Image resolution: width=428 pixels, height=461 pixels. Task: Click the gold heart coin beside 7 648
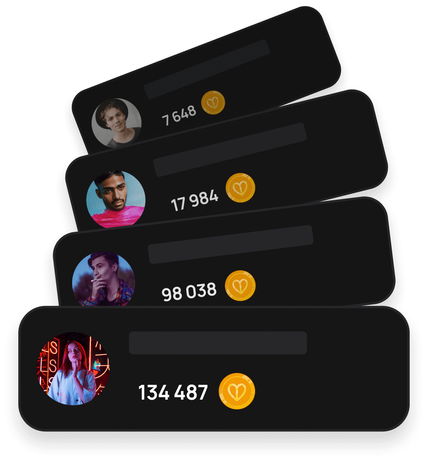[213, 103]
